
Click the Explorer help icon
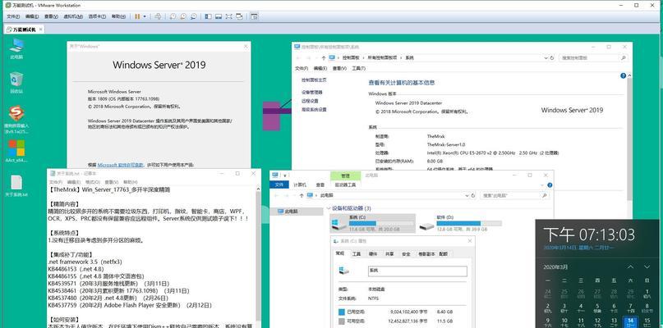coord(550,184)
